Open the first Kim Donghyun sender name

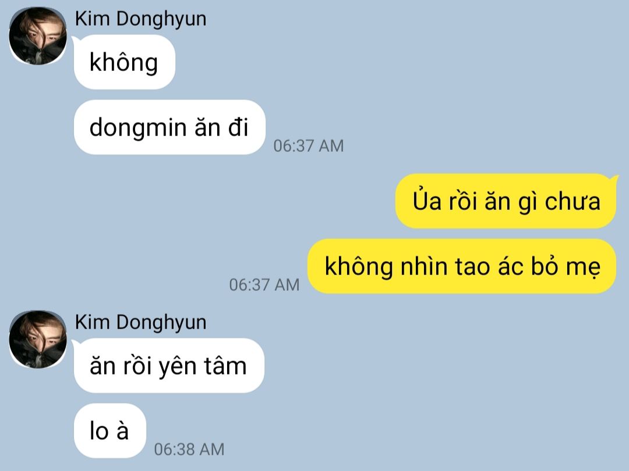point(141,19)
